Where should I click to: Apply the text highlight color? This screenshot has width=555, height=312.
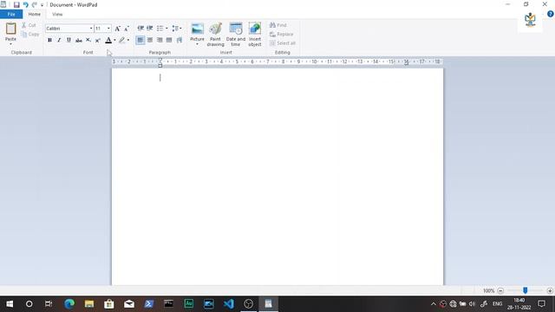point(121,40)
